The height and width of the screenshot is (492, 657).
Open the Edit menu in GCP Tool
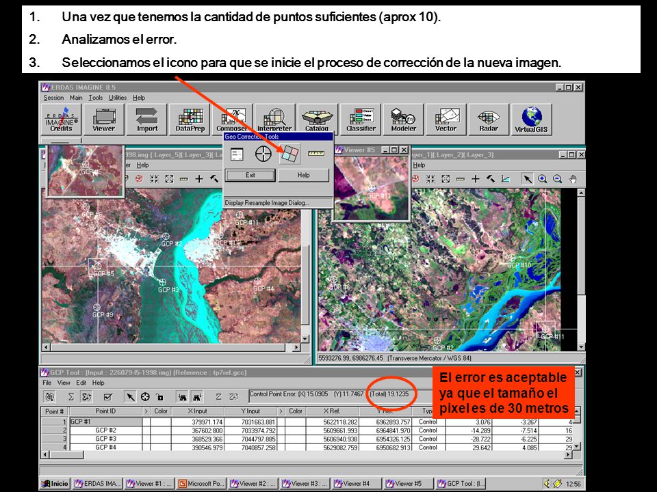tap(81, 383)
